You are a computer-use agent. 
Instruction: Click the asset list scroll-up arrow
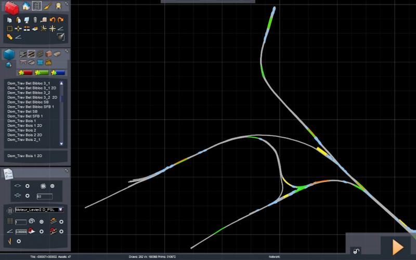(x=61, y=83)
